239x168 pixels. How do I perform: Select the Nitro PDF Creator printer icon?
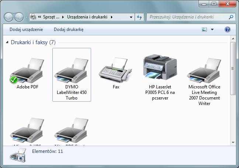point(71,130)
